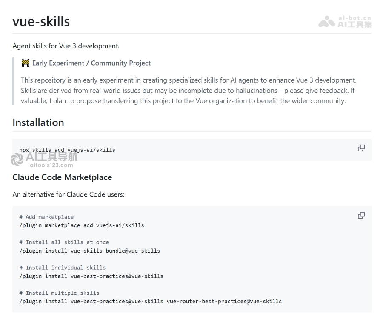Click 'Skills are derived from real-world issues' sentence
The image size is (383, 319).
[x=186, y=91]
